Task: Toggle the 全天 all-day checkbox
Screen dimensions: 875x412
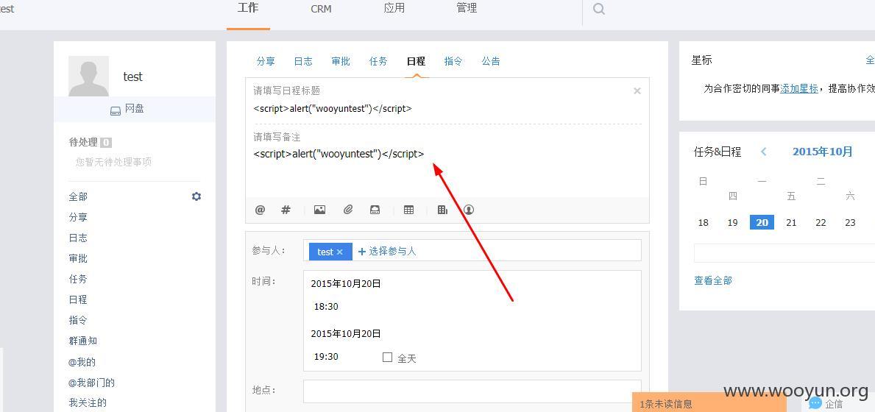Action: click(387, 358)
